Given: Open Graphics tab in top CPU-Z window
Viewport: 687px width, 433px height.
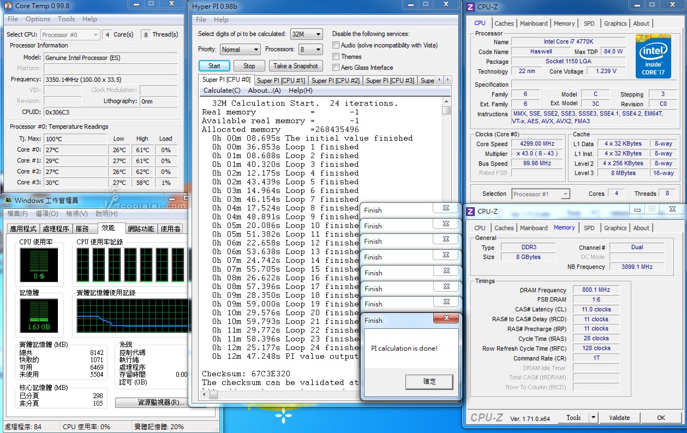Looking at the screenshot, I should (x=616, y=23).
